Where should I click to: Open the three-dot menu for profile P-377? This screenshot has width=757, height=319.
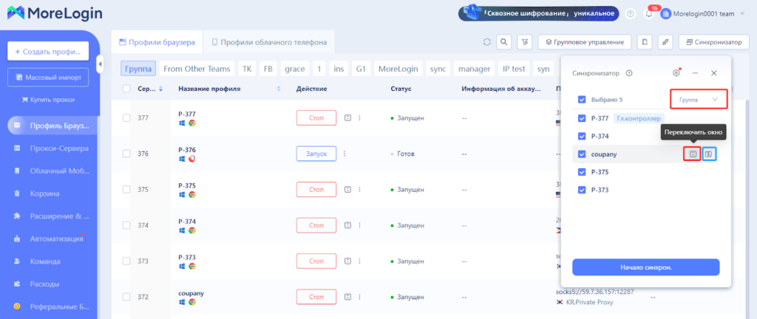coord(360,117)
